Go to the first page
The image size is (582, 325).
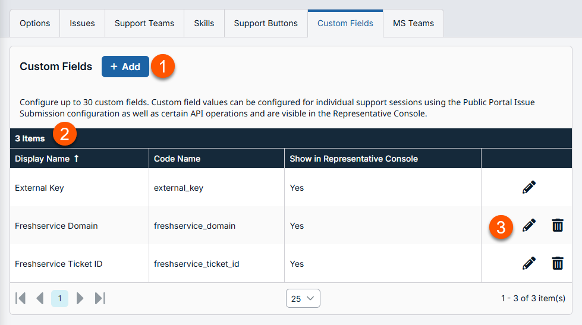click(x=21, y=298)
